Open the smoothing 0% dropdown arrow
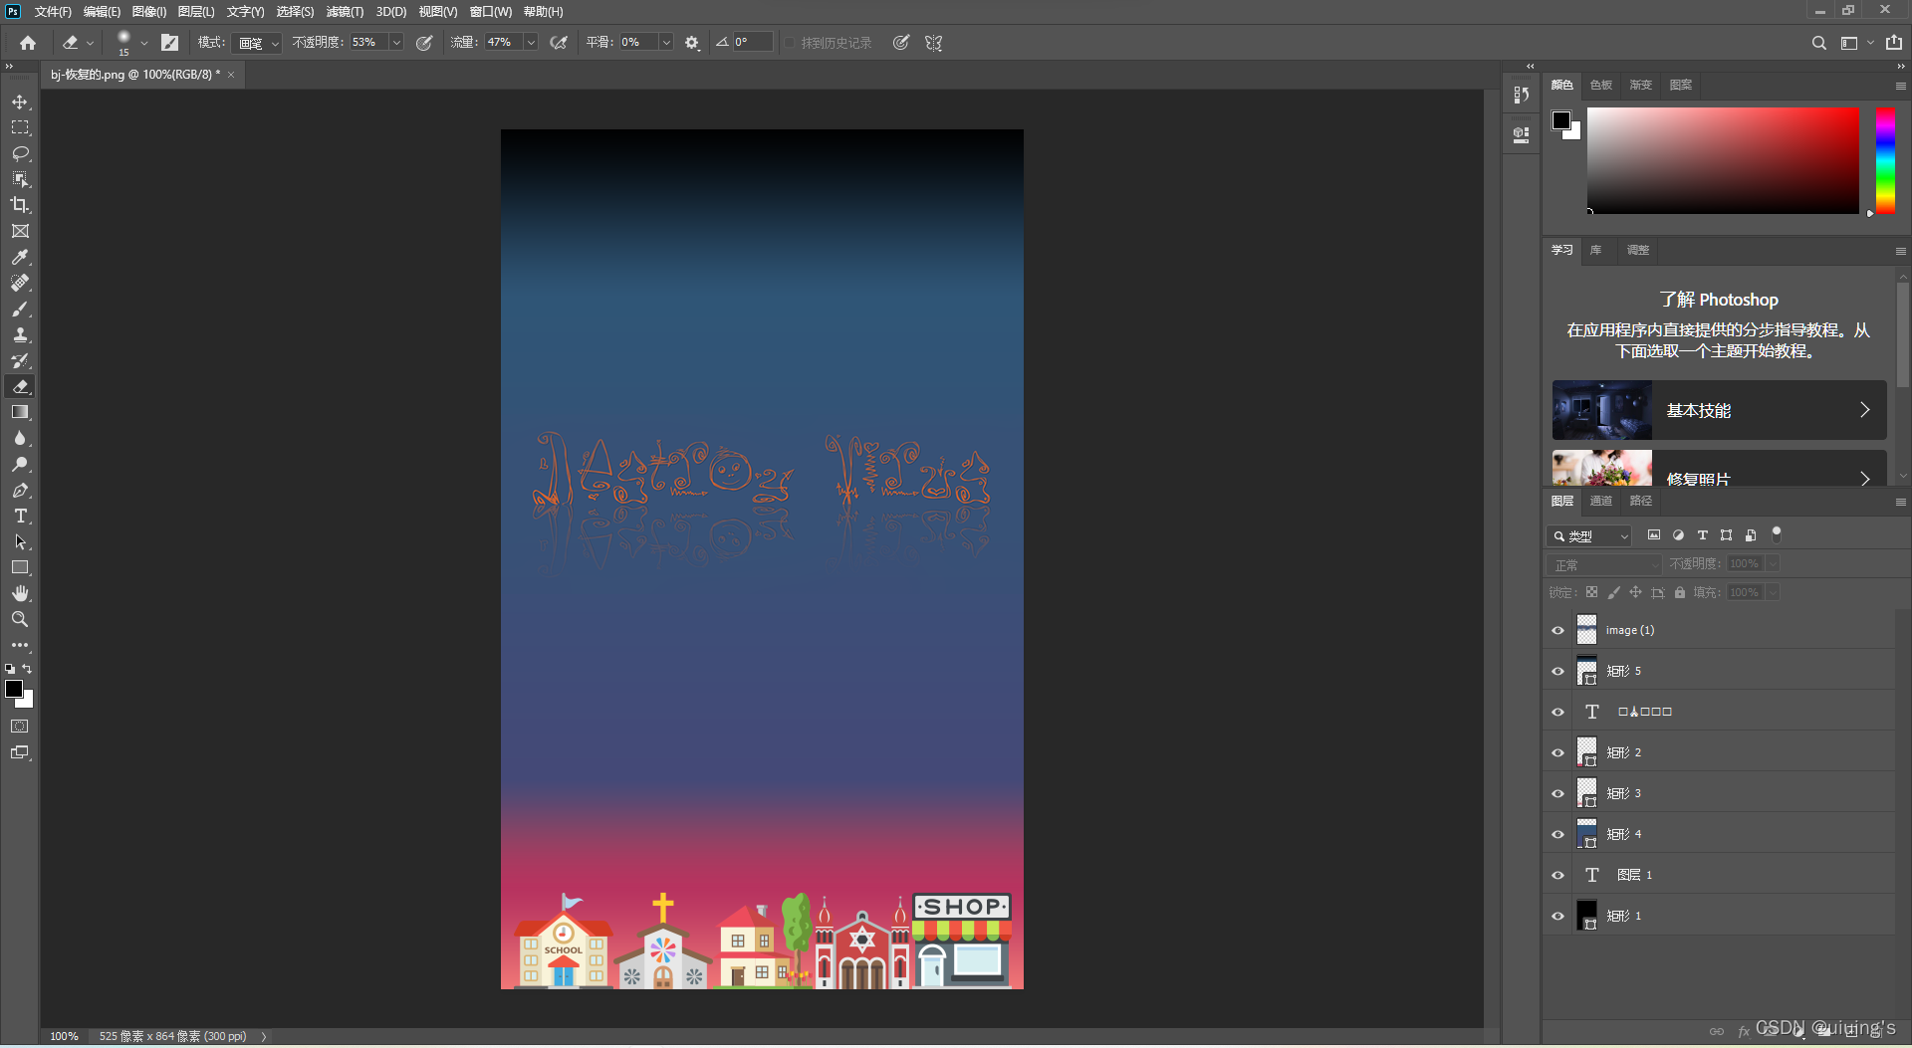This screenshot has width=1912, height=1048. tap(666, 43)
